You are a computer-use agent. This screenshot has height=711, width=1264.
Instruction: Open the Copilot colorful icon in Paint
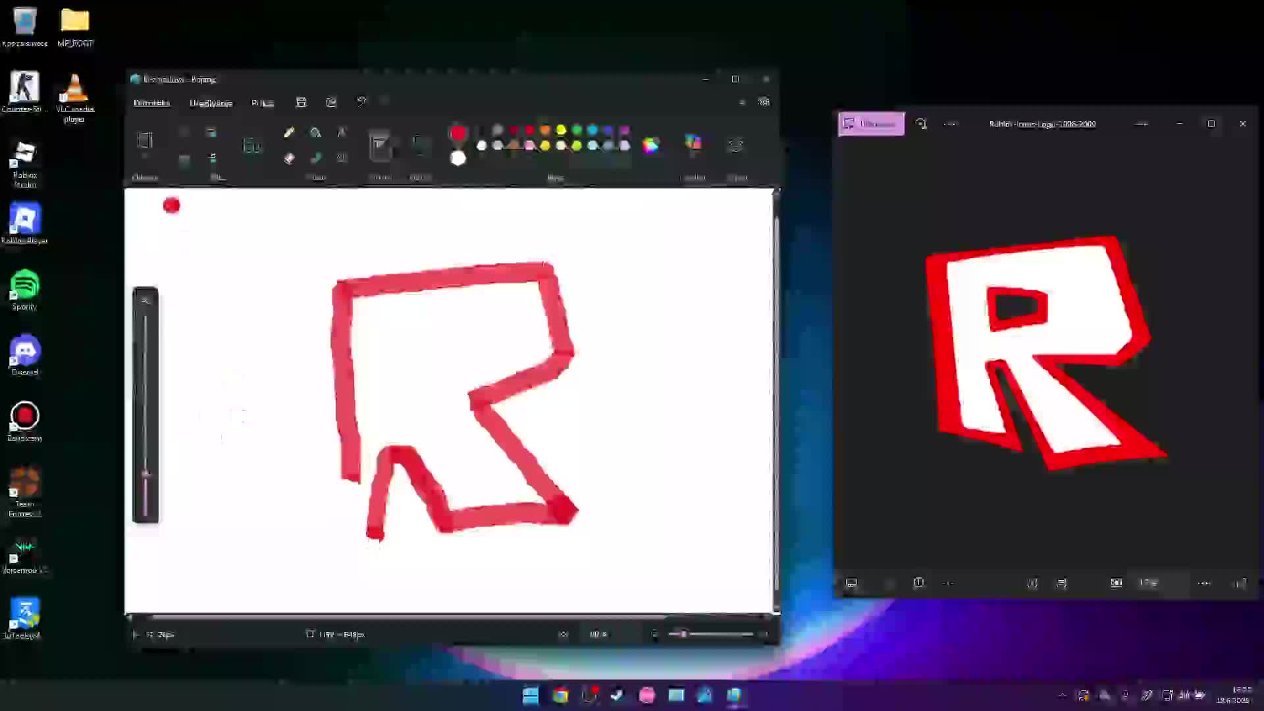point(693,143)
